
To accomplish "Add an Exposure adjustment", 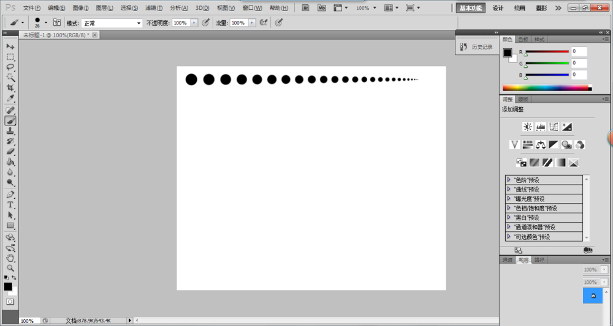I will (x=566, y=127).
